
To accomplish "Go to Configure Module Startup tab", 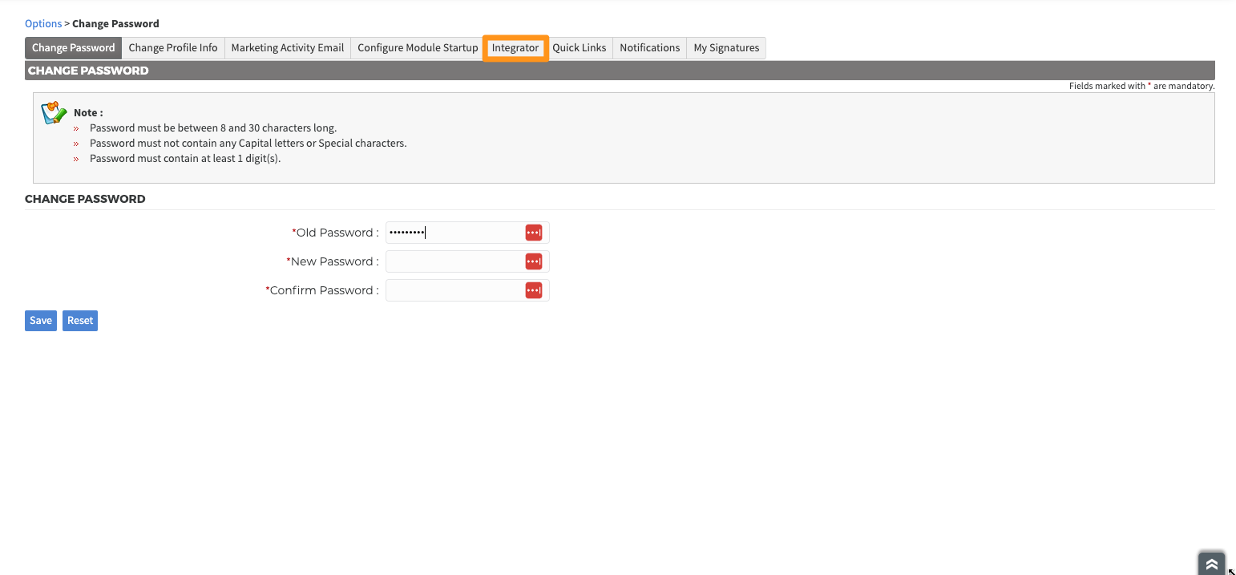I will 418,48.
